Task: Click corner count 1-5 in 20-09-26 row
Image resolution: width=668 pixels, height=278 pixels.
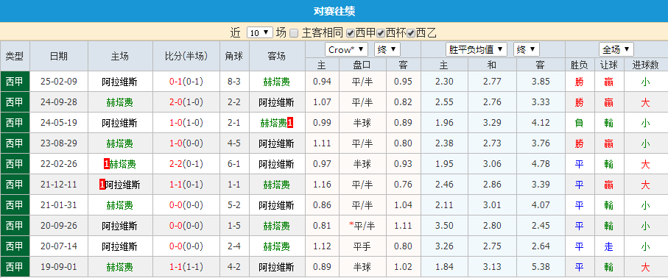Action: point(234,226)
